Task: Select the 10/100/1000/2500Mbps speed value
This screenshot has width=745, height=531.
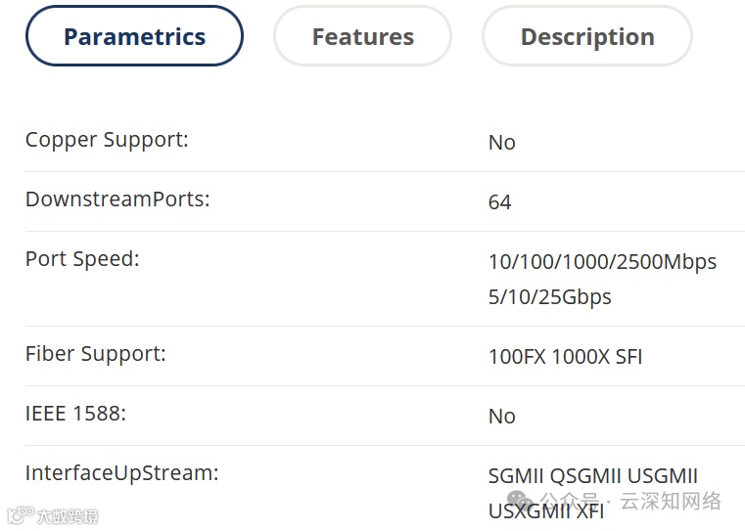Action: click(602, 262)
